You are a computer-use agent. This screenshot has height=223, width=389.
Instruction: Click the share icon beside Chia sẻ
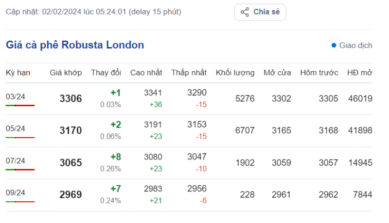pos(245,12)
